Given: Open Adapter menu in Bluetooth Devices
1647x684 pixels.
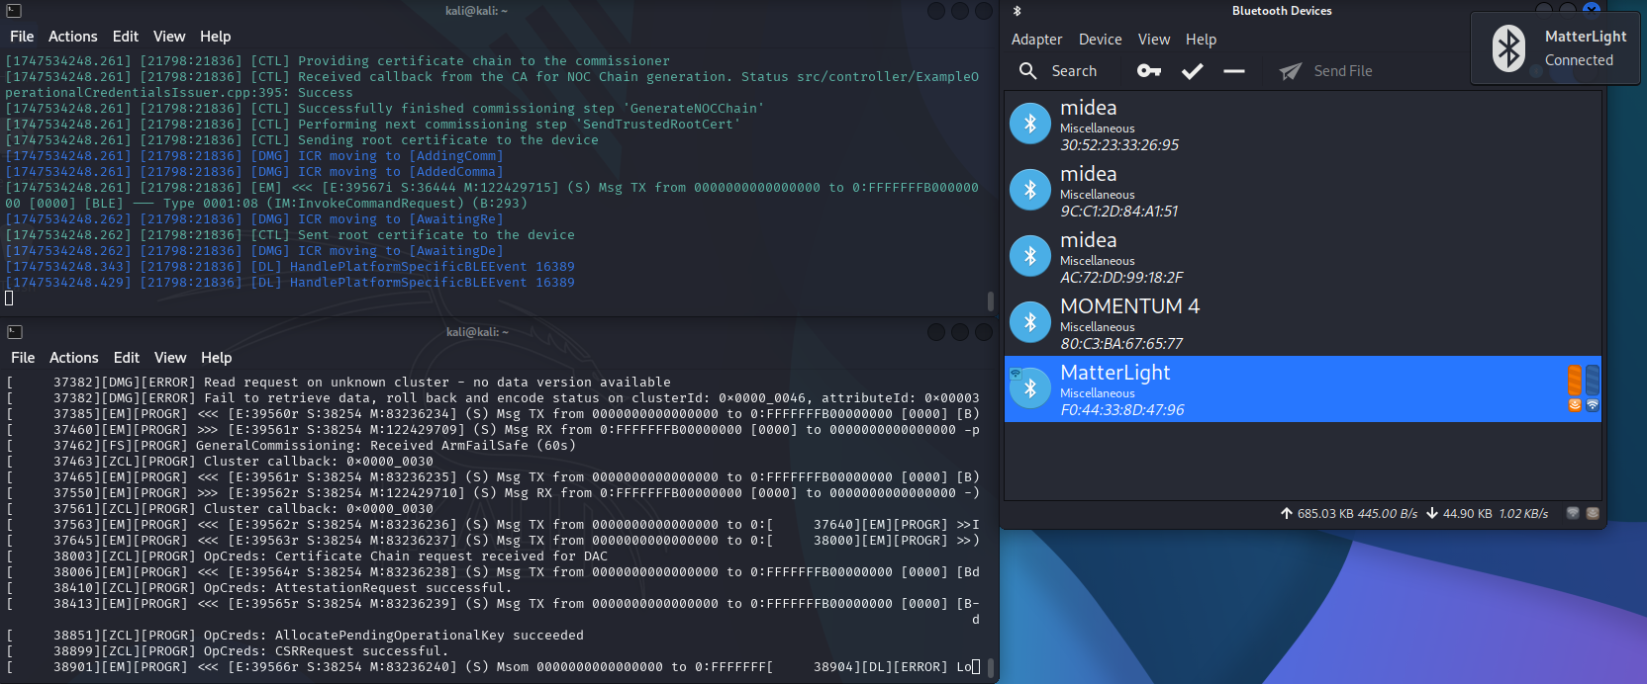Looking at the screenshot, I should point(1036,40).
